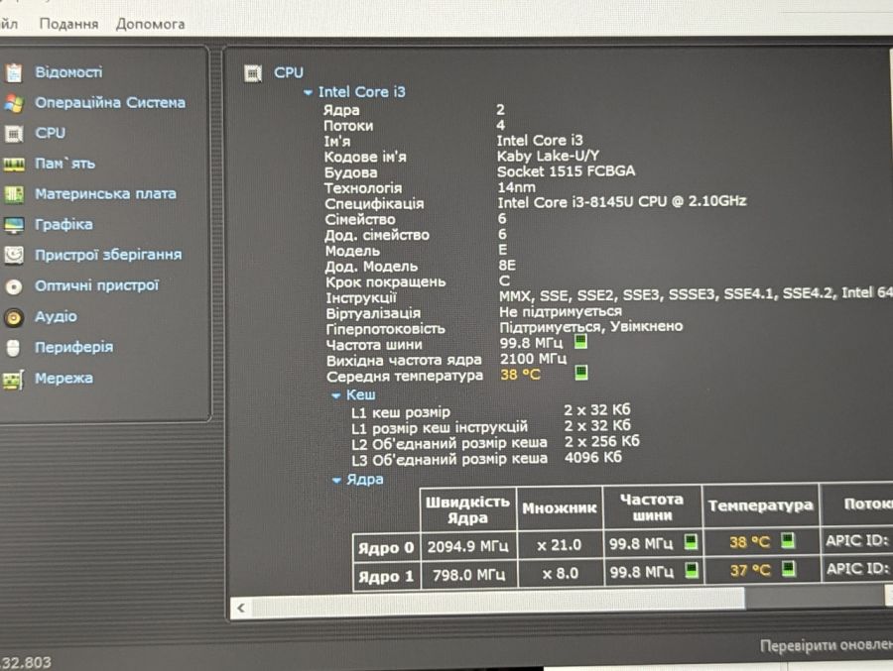Collapse the Кеш section
This screenshot has height=671, width=893.
click(x=336, y=395)
